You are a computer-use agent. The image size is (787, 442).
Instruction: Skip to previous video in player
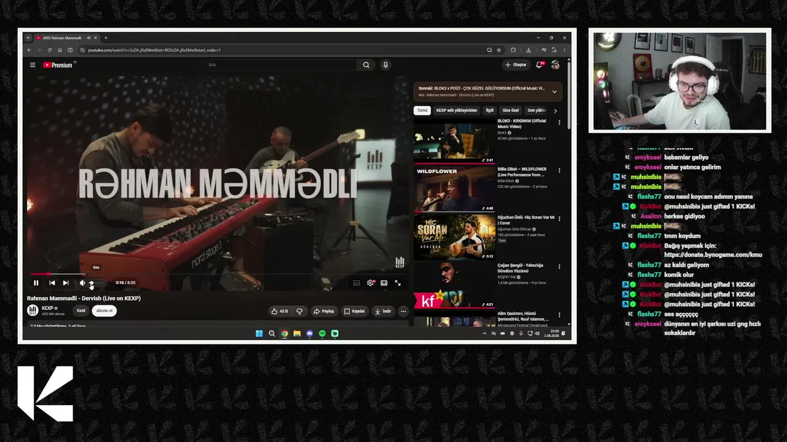[52, 283]
